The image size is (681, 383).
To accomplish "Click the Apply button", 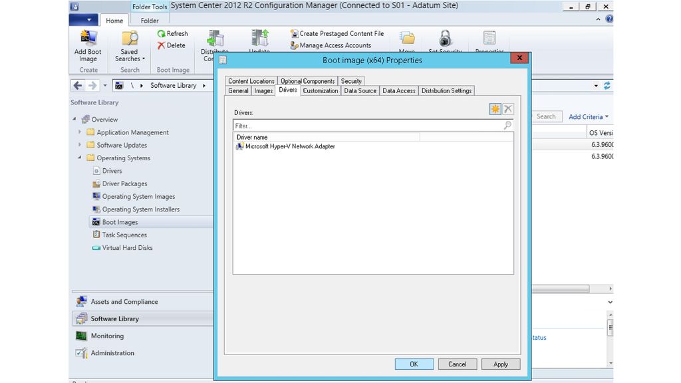I will tap(500, 364).
